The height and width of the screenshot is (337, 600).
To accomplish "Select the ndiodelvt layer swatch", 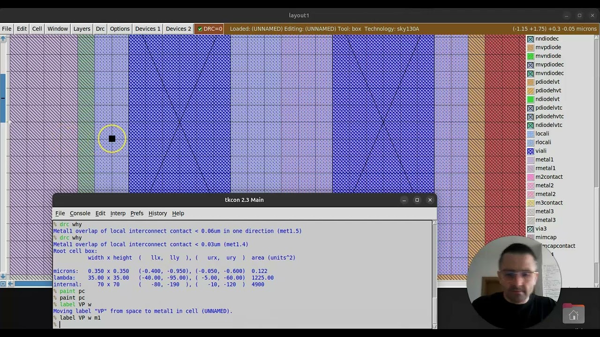I will (531, 99).
